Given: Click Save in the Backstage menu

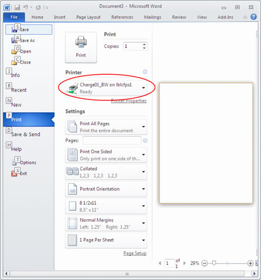Looking at the screenshot, I should click(29, 30).
